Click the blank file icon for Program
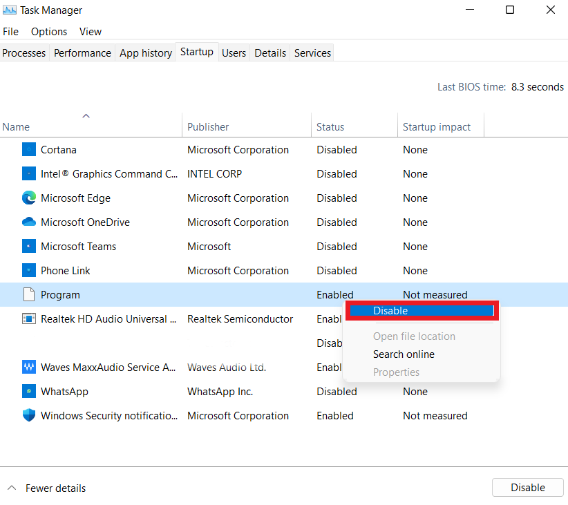 (x=28, y=294)
